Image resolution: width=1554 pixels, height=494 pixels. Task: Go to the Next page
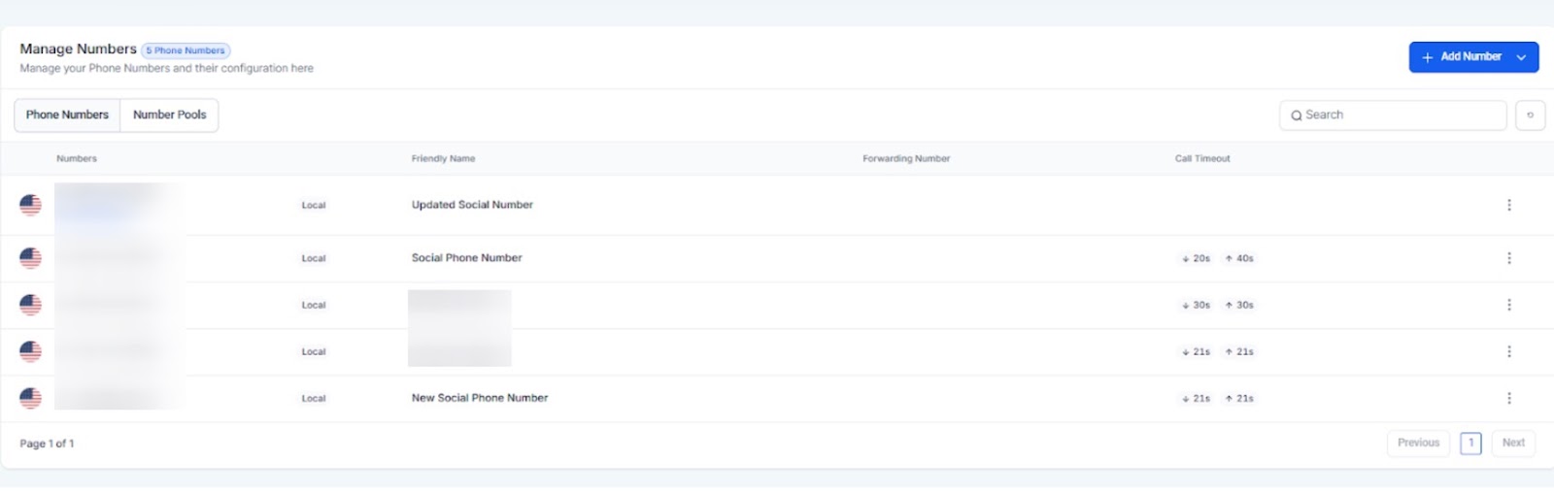pos(1512,443)
